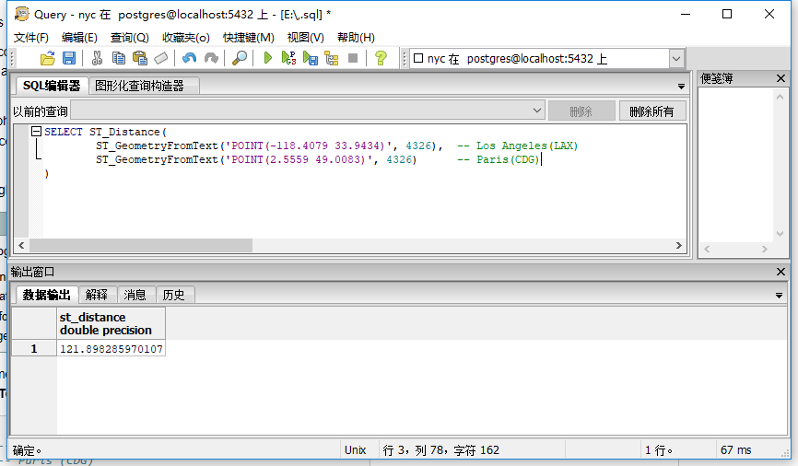Execute query and save to file

(310, 59)
